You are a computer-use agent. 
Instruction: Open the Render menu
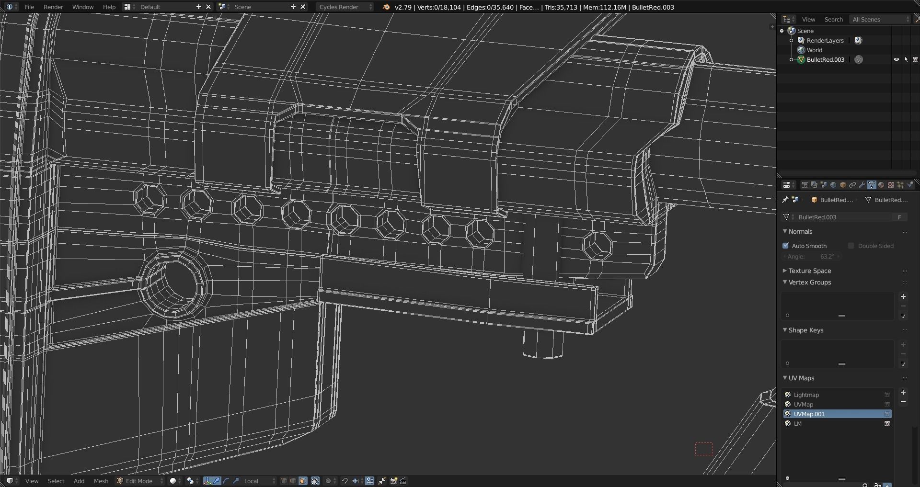tap(53, 7)
